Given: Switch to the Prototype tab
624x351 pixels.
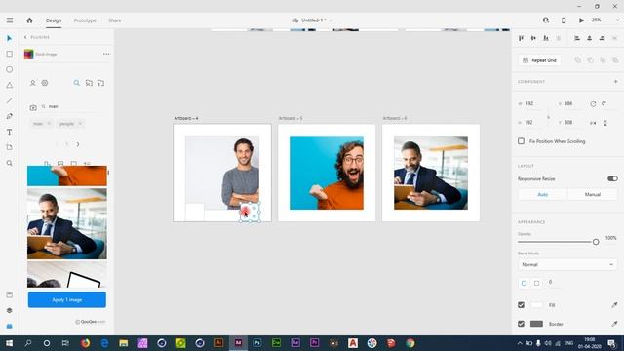Looking at the screenshot, I should coord(85,20).
